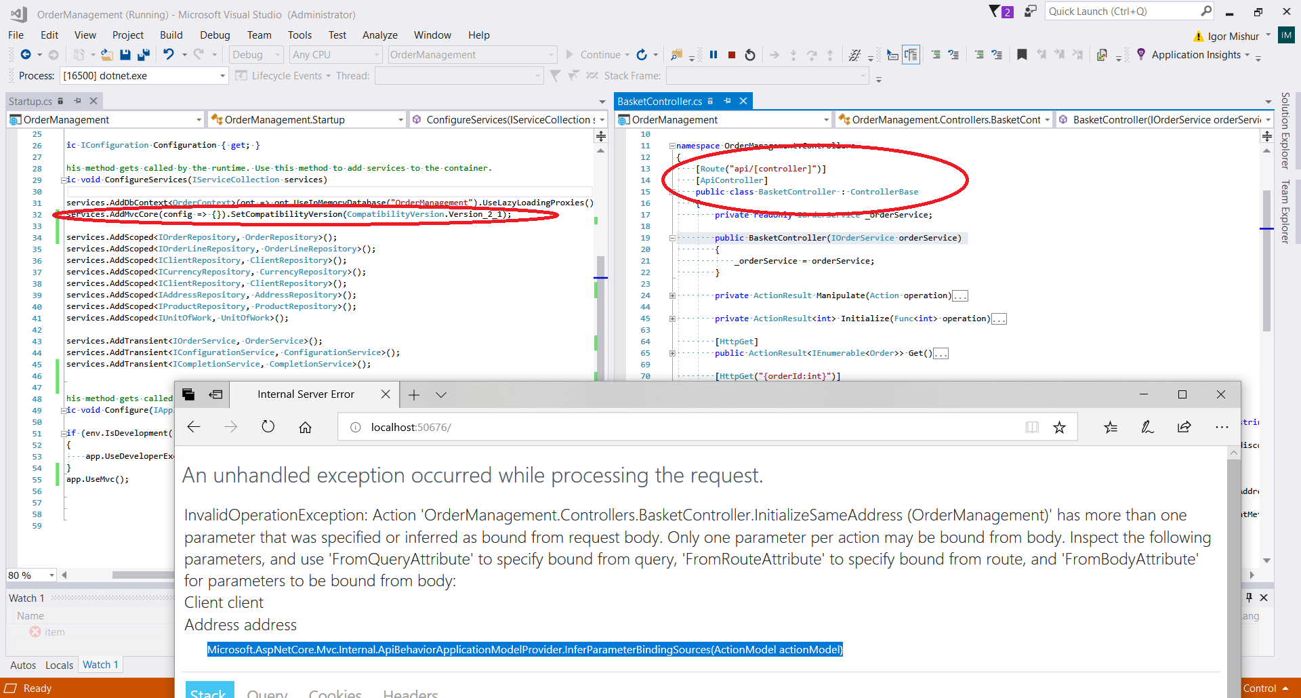The height and width of the screenshot is (698, 1301).
Task: Open the Process dotnet.exe dropdown
Action: click(x=144, y=76)
